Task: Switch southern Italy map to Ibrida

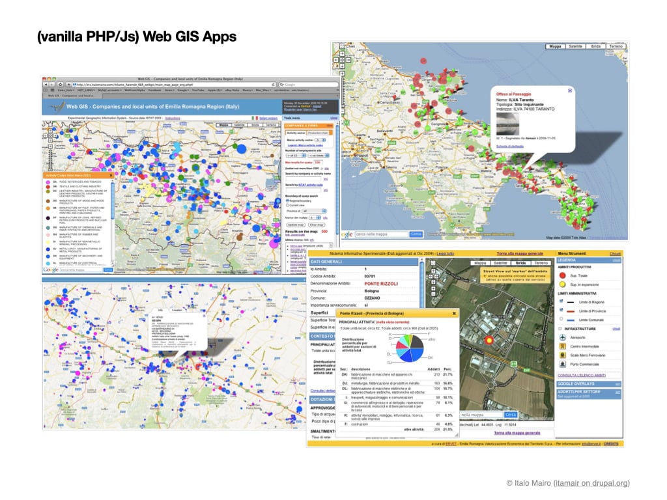Action: pyautogui.click(x=595, y=46)
